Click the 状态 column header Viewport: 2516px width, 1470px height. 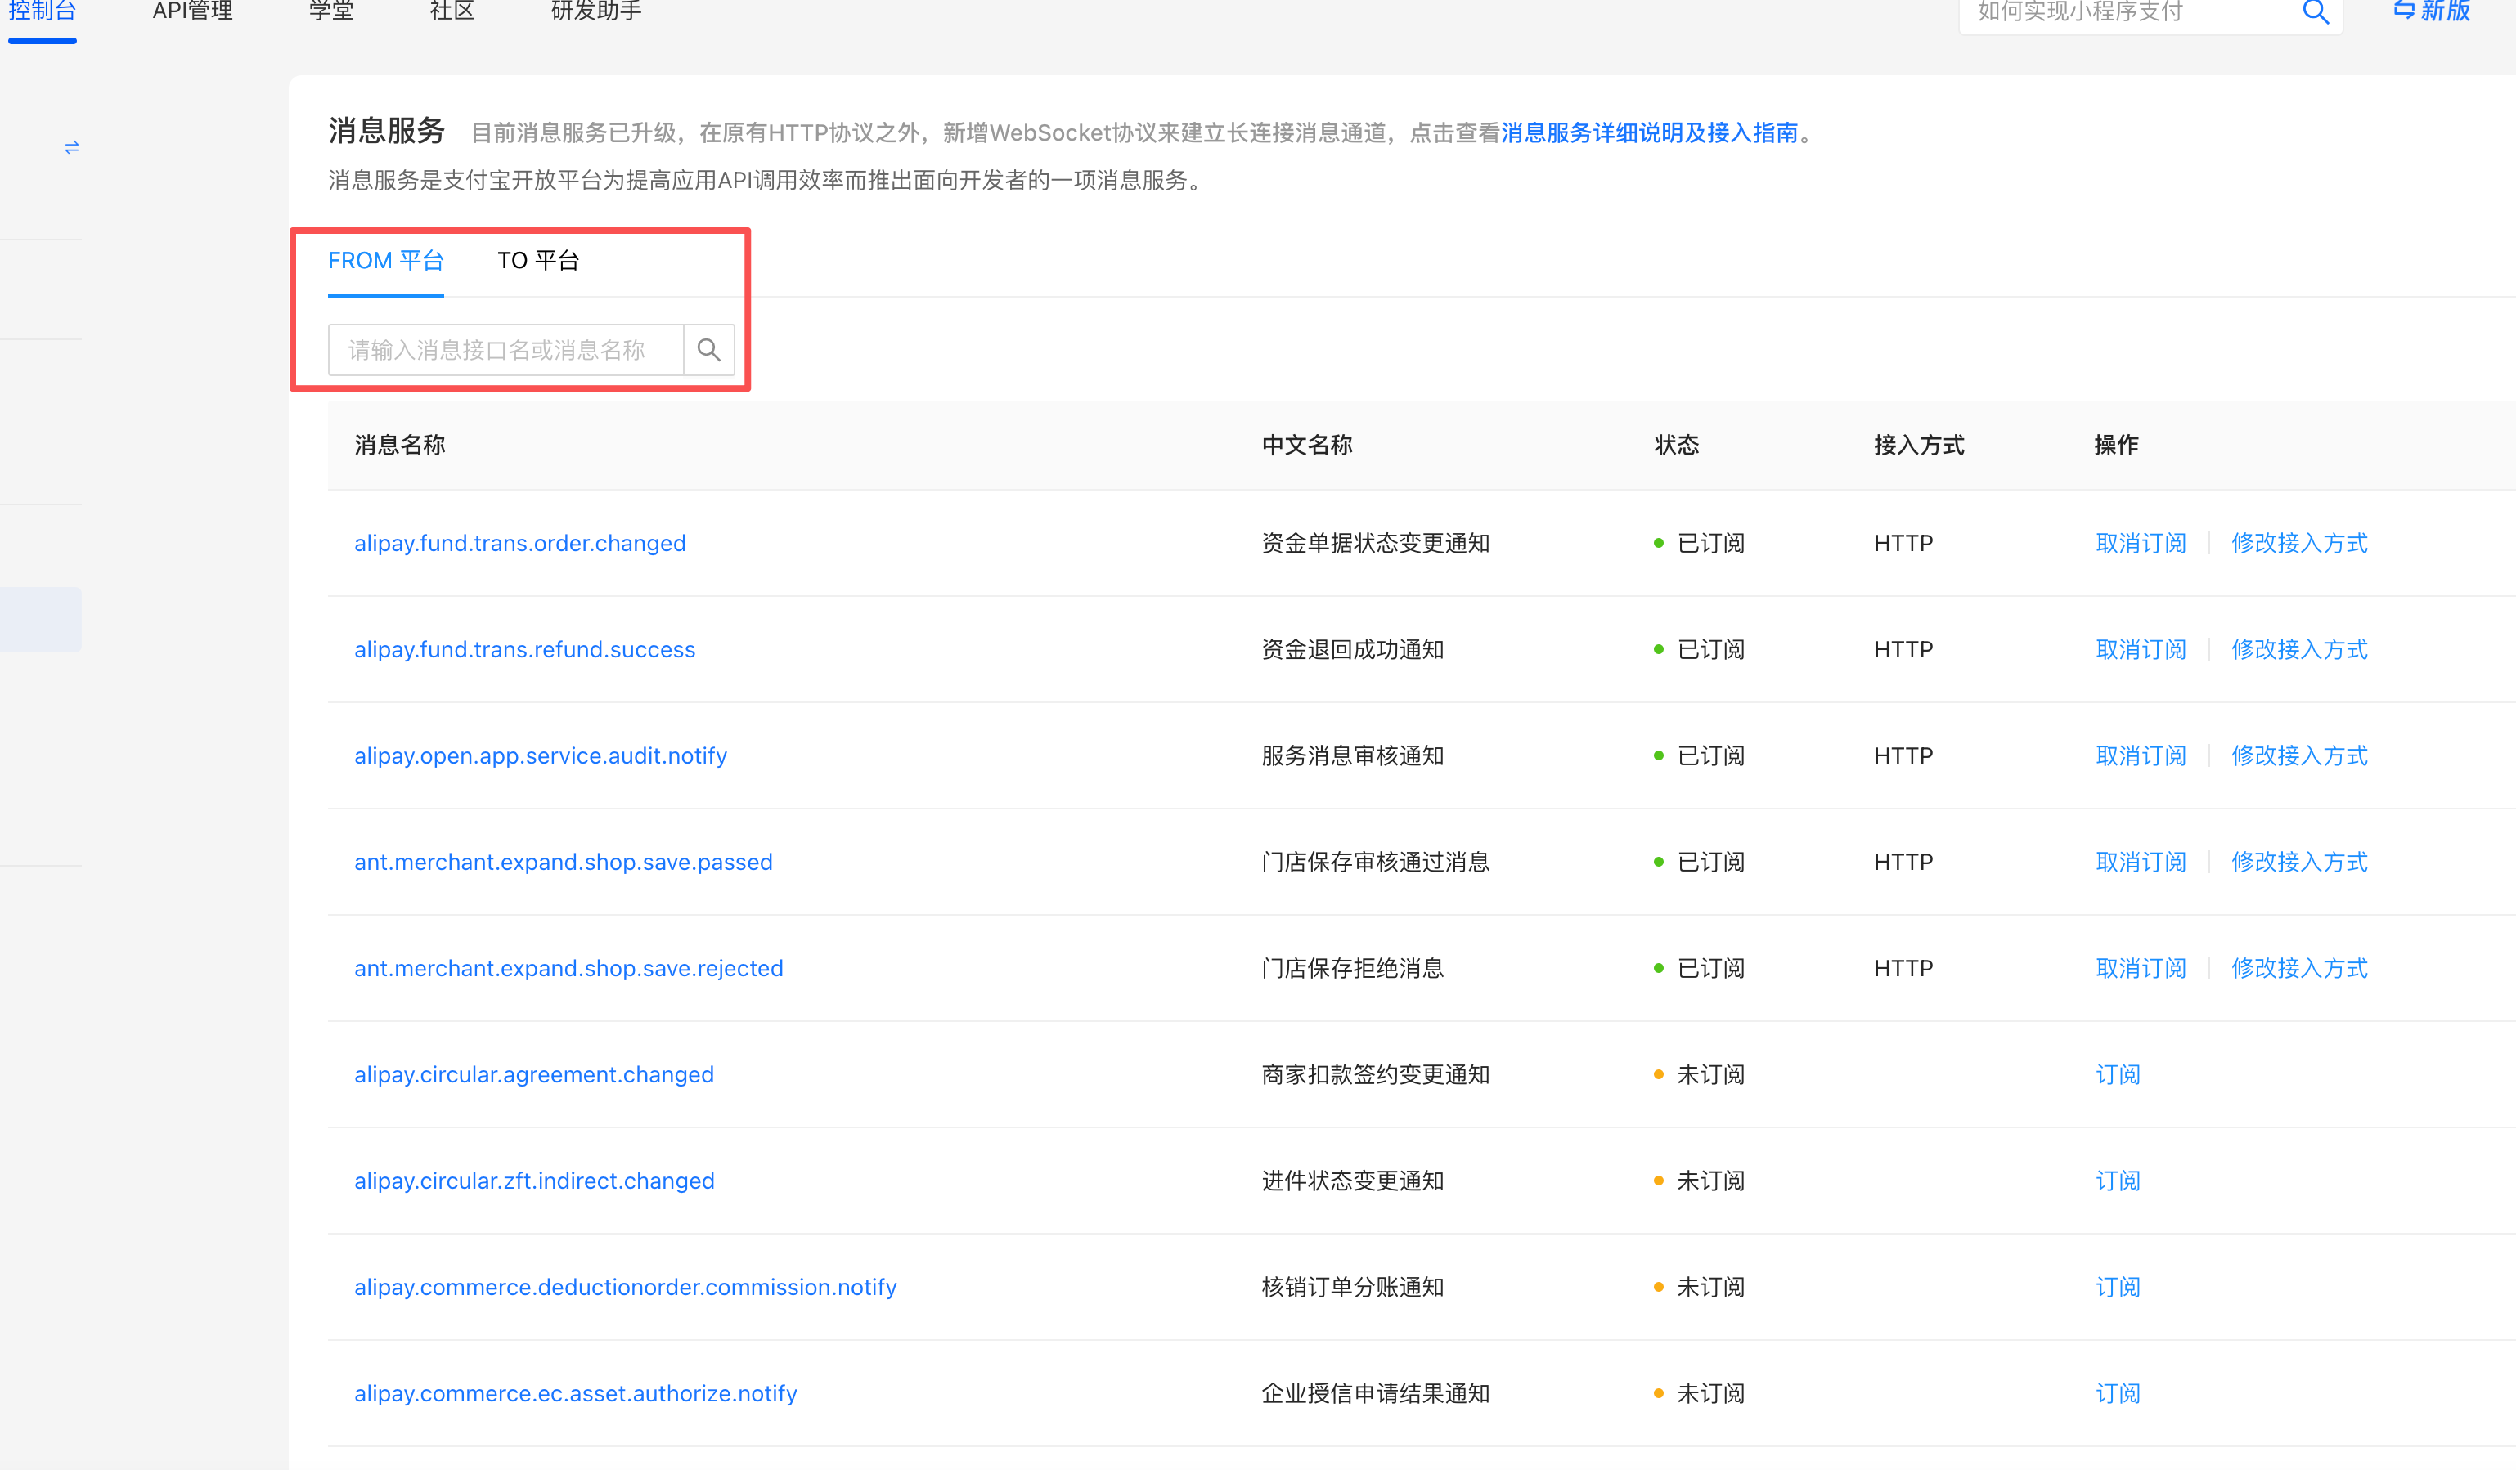pyautogui.click(x=1676, y=445)
